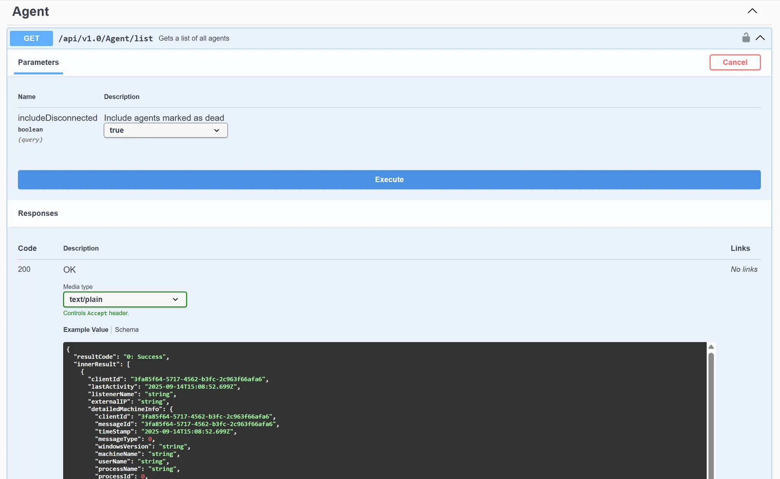Click the 200 response code

[24, 269]
